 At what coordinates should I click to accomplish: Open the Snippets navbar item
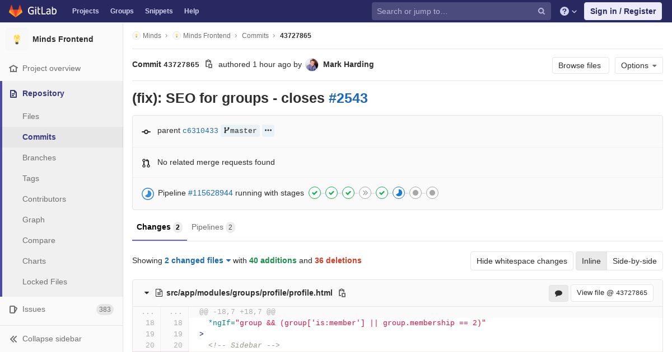(158, 11)
